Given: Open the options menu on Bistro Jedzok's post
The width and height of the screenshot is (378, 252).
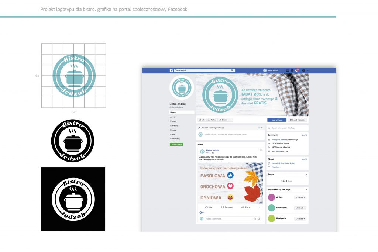Looking at the screenshot, I should [261, 150].
